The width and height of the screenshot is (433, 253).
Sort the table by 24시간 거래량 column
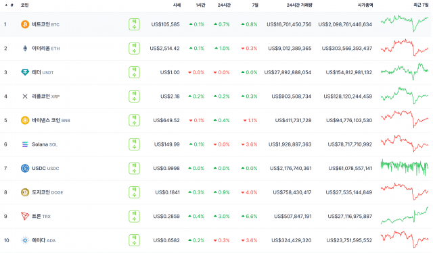coord(299,5)
